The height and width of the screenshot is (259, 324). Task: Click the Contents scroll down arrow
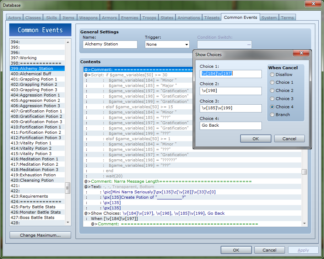(304, 224)
